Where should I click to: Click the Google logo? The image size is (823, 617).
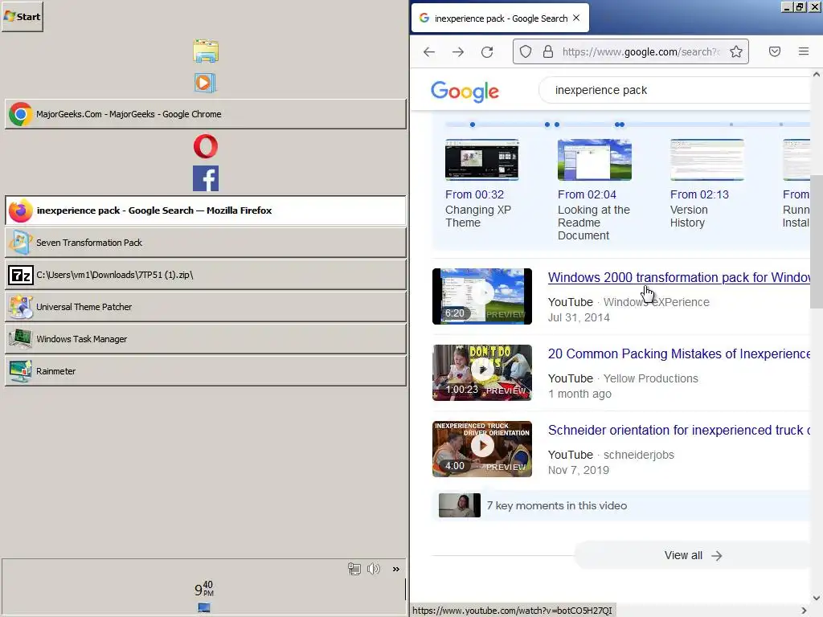pos(465,92)
